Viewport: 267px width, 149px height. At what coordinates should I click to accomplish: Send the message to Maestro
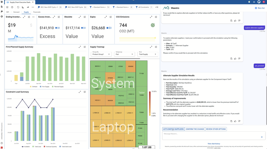click(262, 137)
